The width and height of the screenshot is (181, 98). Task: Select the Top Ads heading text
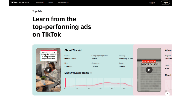[37, 11]
